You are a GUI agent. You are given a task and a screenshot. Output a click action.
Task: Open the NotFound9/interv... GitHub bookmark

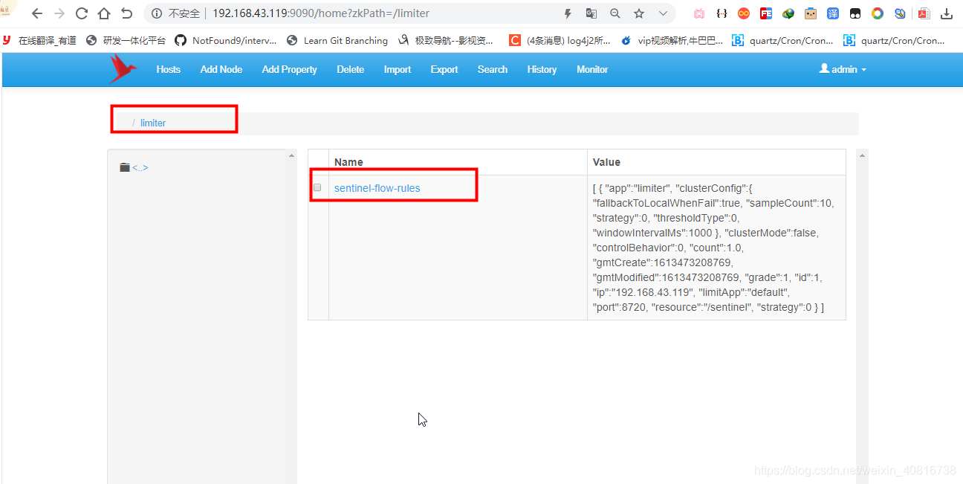point(226,41)
